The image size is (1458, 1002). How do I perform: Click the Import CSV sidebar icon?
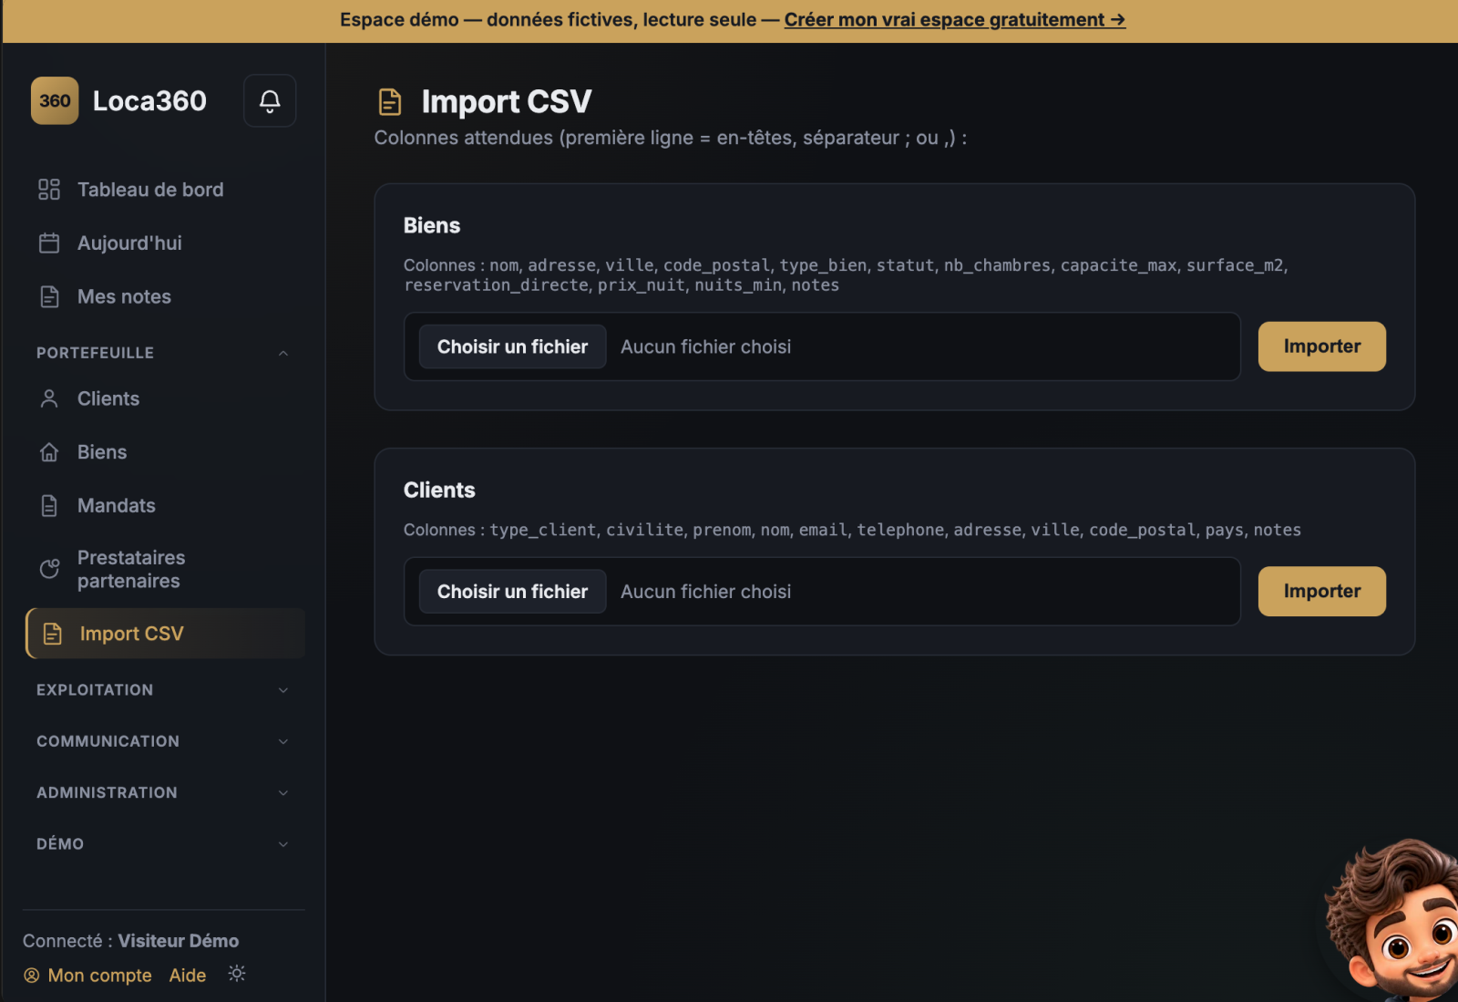pyautogui.click(x=53, y=634)
